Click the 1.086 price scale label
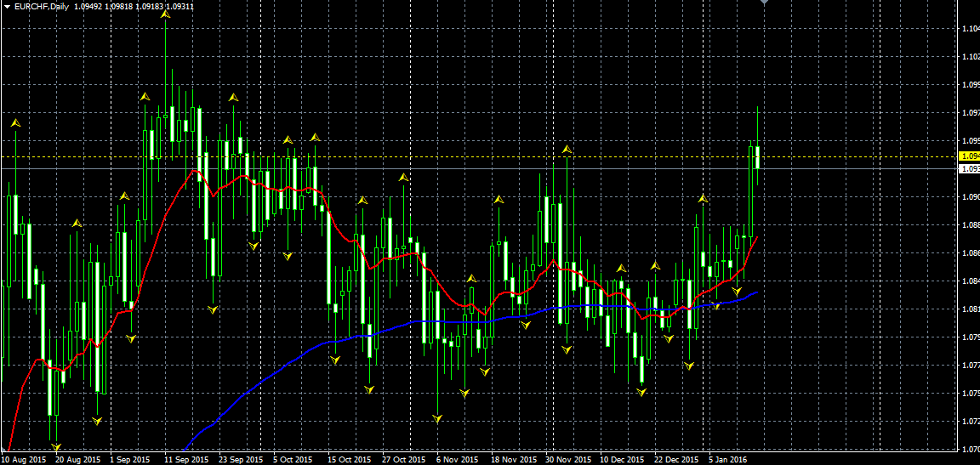 (970, 253)
